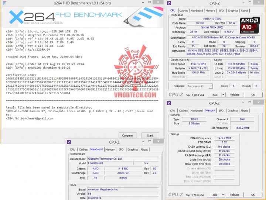Open SPD tab in the Memory CPU-Z window
266x200 pixels.
(x=221, y=110)
